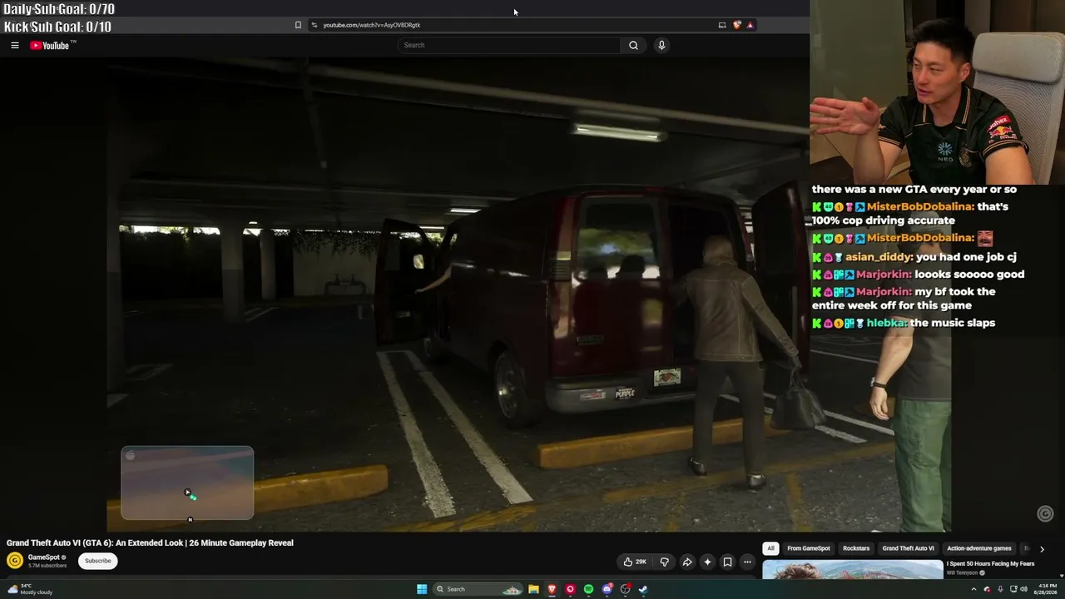The width and height of the screenshot is (1065, 599).
Task: Open OBS Studio from the taskbar
Action: point(626,589)
